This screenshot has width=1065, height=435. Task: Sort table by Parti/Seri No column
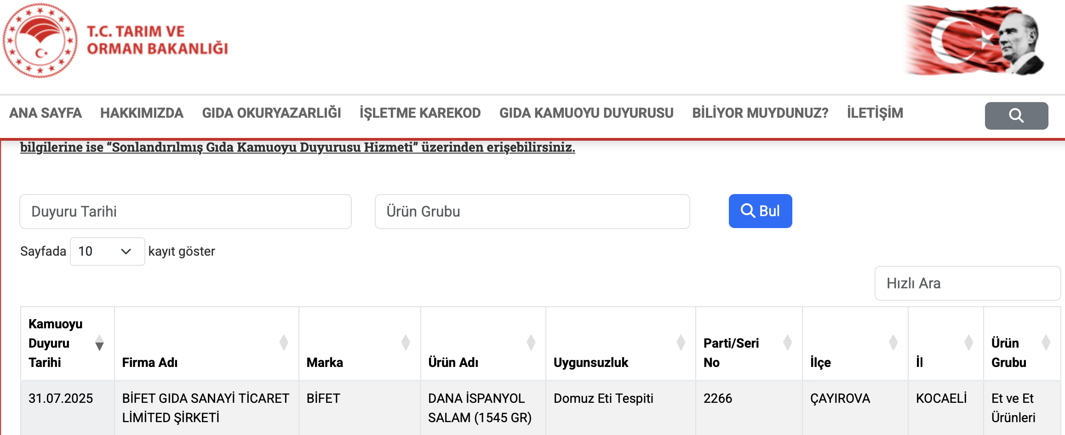pyautogui.click(x=749, y=343)
